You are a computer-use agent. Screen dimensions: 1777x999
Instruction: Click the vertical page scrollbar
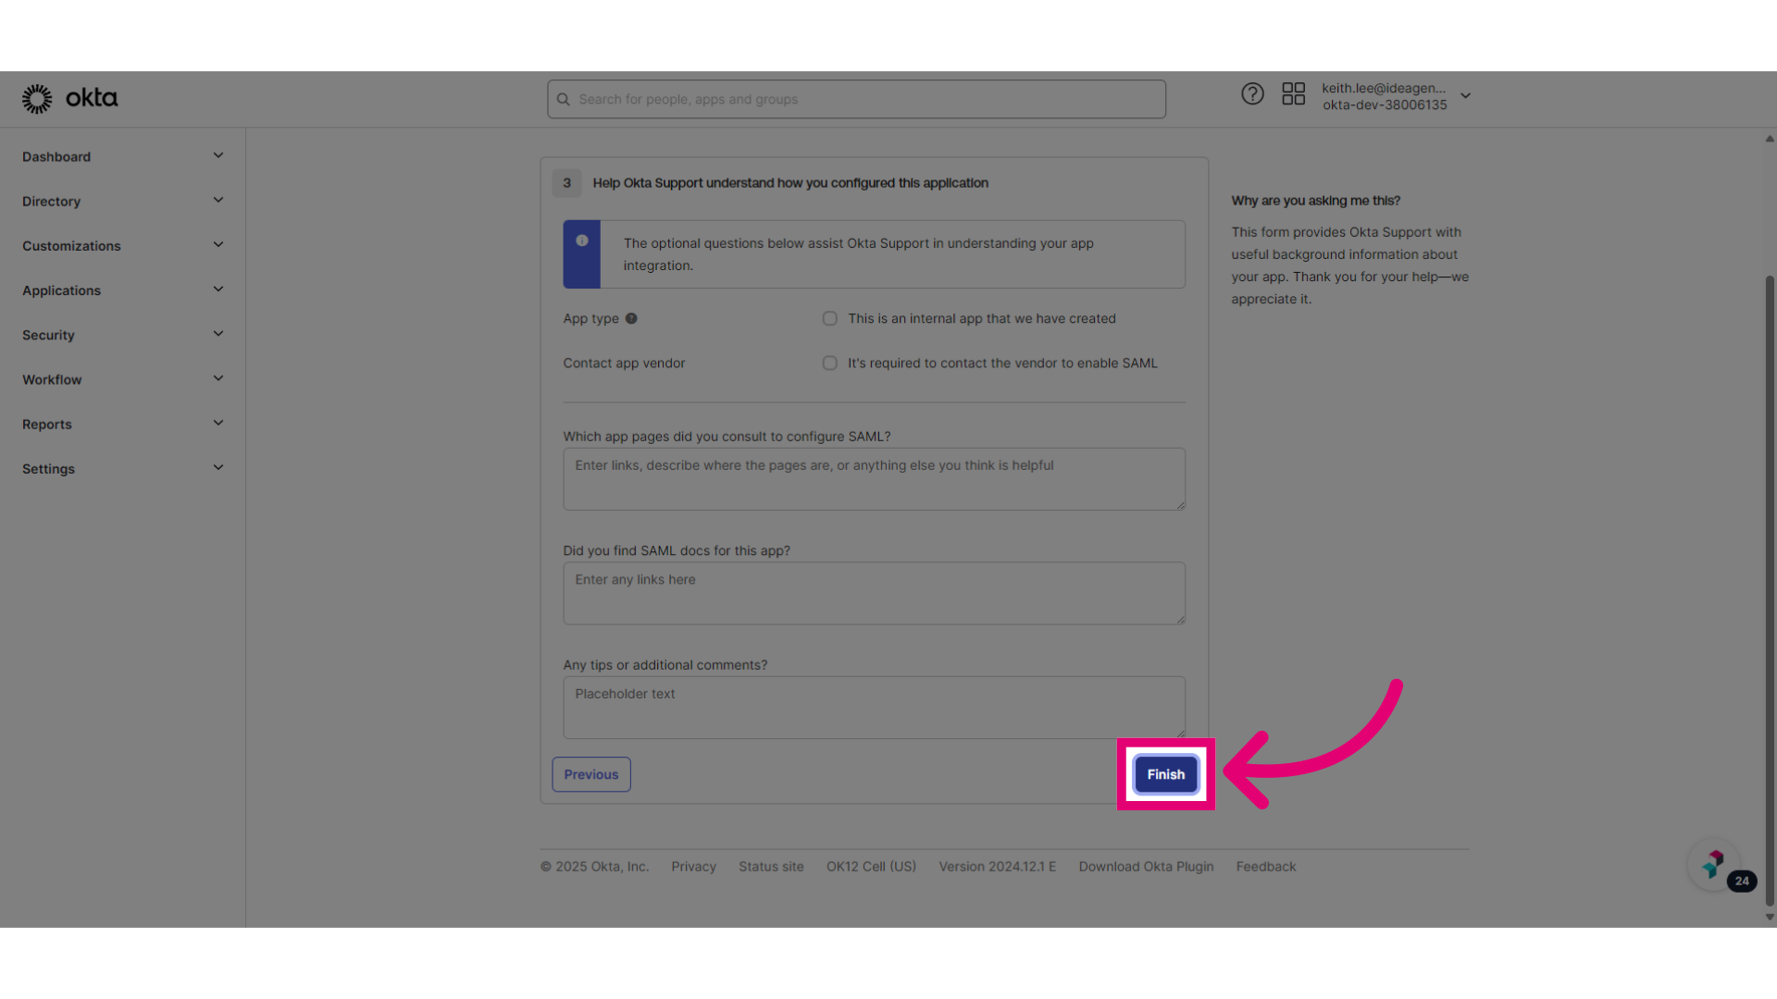(x=1770, y=592)
